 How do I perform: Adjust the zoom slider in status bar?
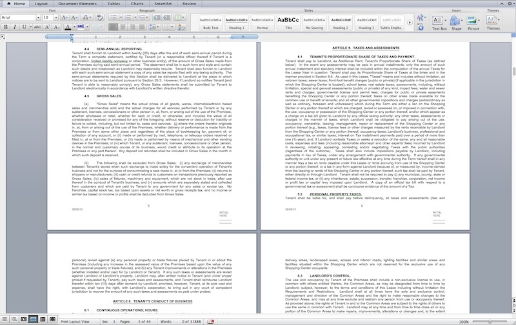[x=490, y=321]
